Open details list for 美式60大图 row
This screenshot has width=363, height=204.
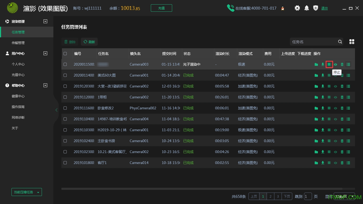pyautogui.click(x=348, y=75)
